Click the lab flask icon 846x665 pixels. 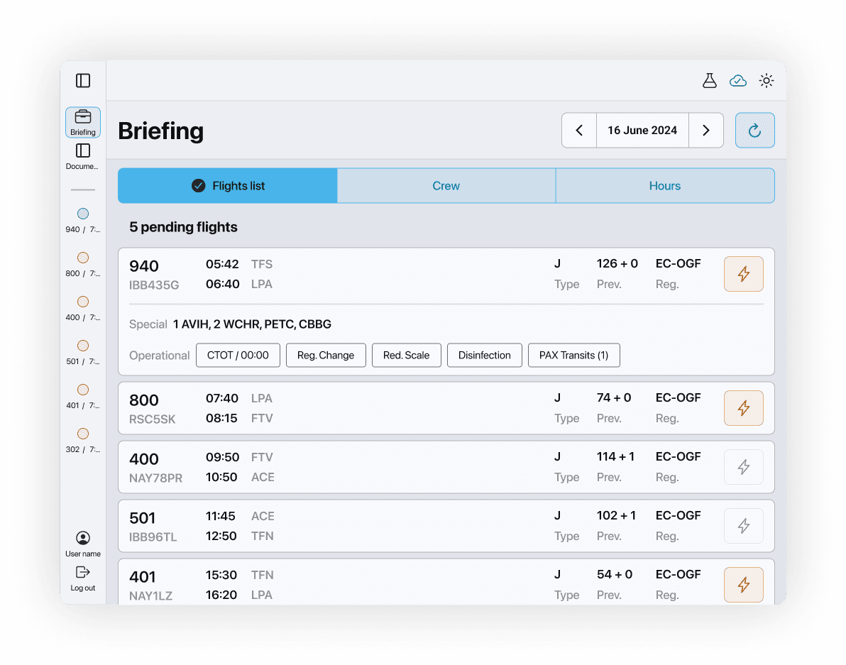pos(710,81)
